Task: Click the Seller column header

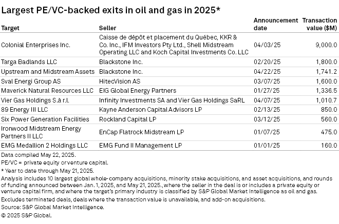Action: coord(107,27)
